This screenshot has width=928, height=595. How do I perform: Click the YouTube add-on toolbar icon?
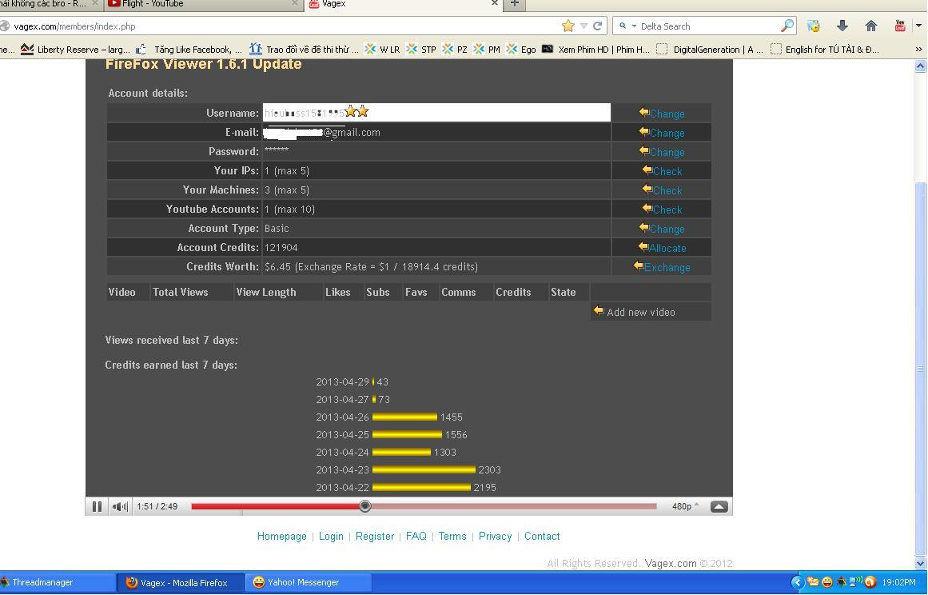(x=899, y=26)
